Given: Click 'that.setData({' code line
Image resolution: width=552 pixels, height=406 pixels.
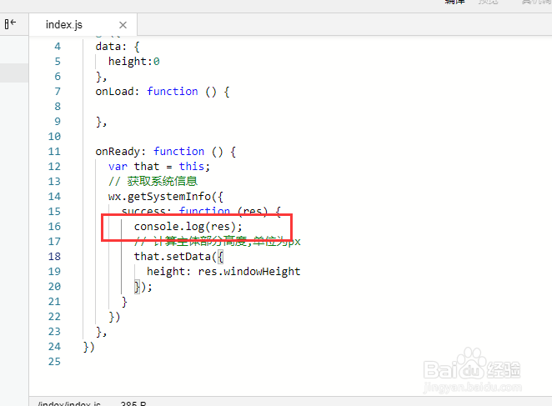Looking at the screenshot, I should (178, 256).
